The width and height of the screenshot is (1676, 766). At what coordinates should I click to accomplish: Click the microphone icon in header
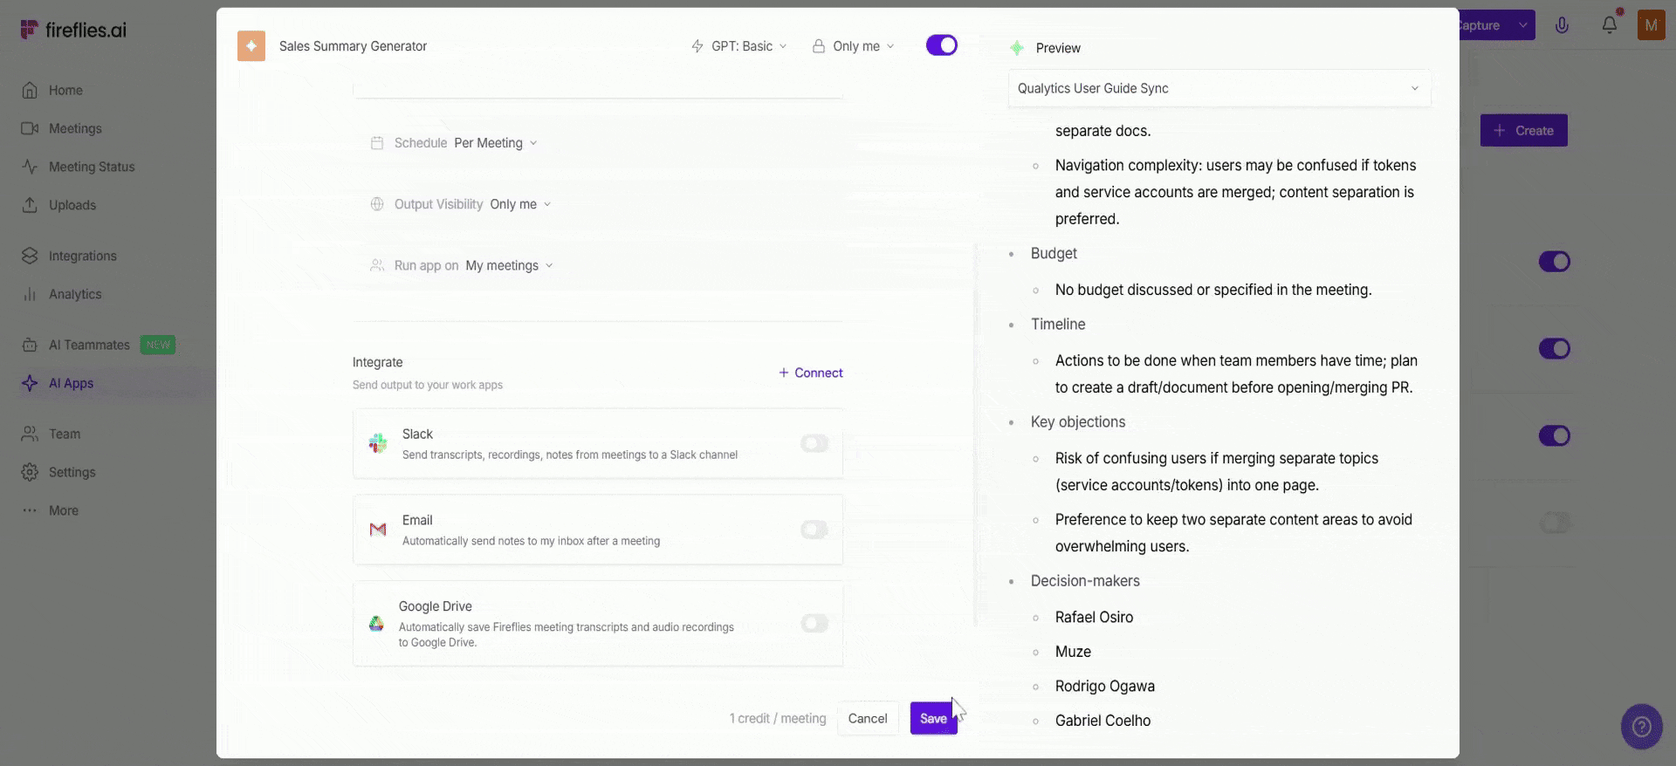pos(1562,25)
